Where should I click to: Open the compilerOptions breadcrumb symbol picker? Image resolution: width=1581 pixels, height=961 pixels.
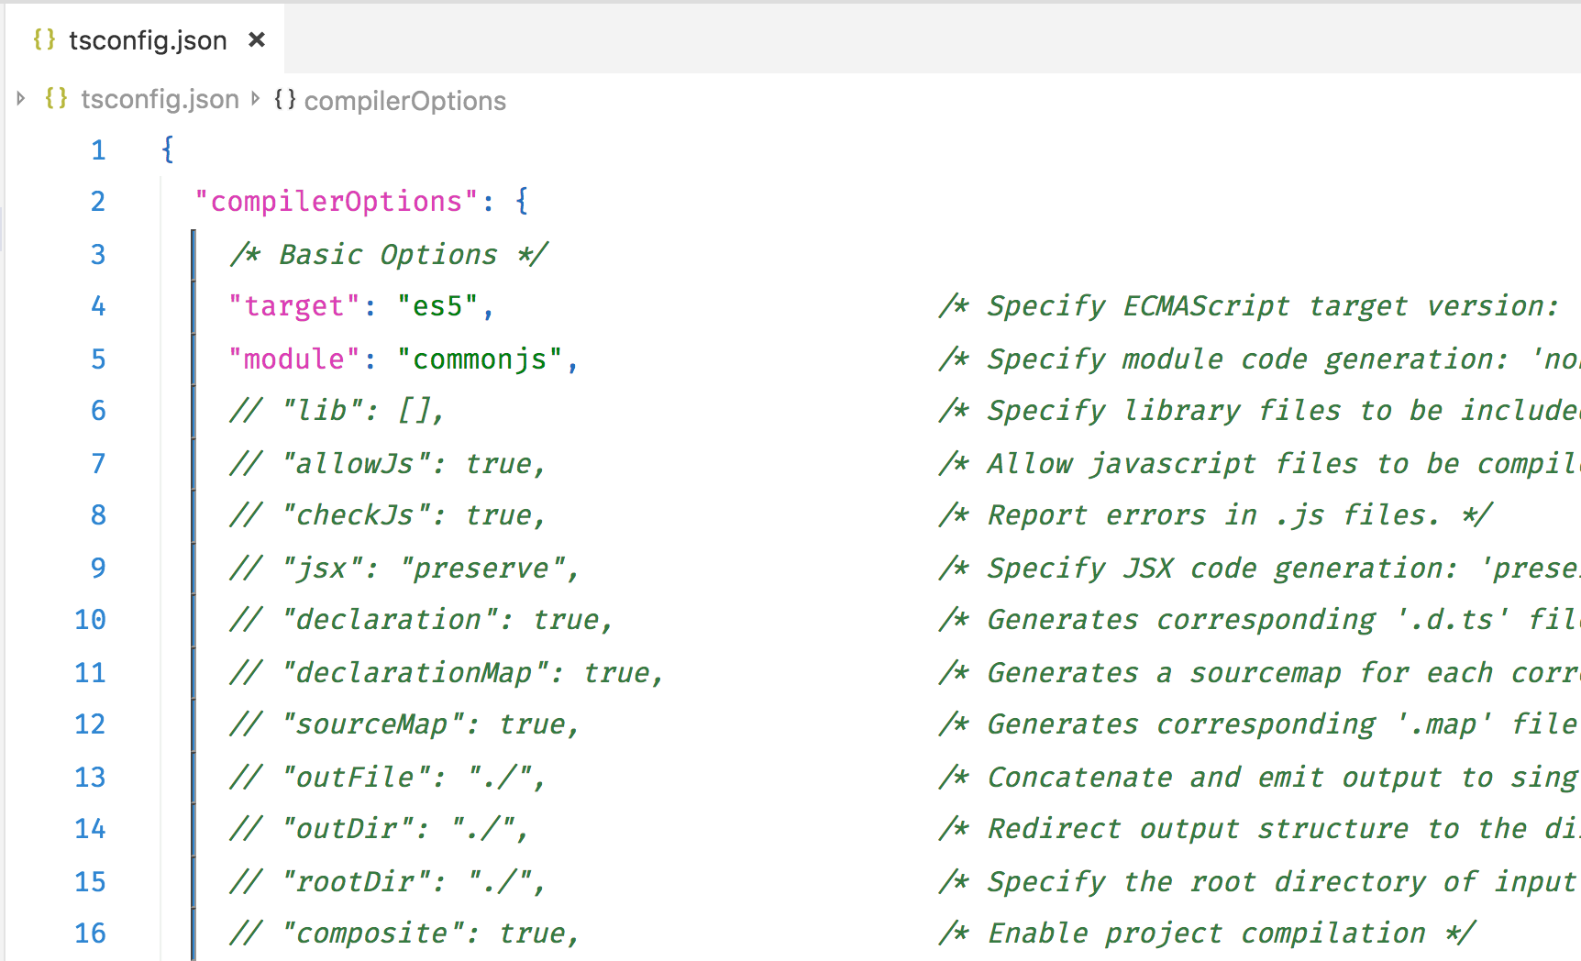tap(405, 100)
